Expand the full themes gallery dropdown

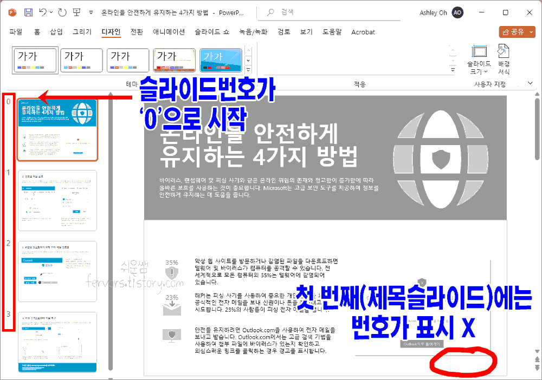pyautogui.click(x=248, y=69)
